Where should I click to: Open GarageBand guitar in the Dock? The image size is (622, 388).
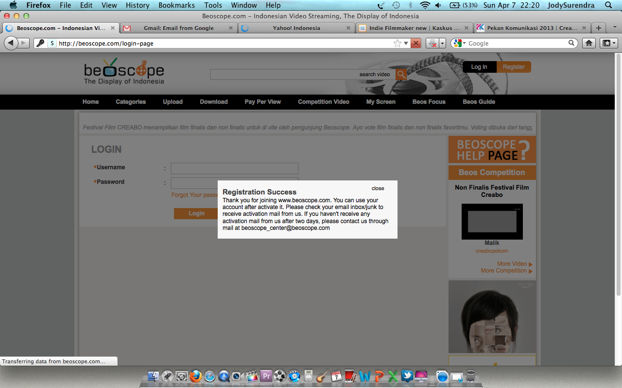coord(322,376)
